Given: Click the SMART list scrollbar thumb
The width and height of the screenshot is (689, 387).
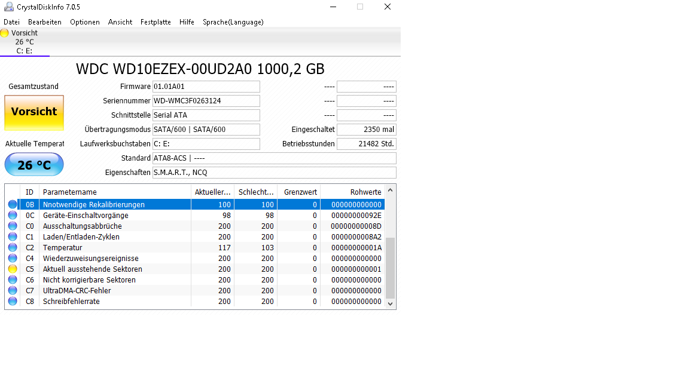Looking at the screenshot, I should tap(390, 268).
